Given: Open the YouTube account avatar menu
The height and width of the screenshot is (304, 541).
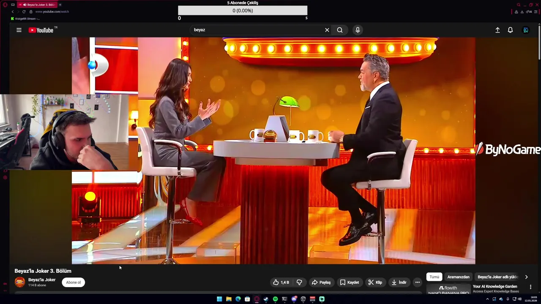Looking at the screenshot, I should point(526,30).
